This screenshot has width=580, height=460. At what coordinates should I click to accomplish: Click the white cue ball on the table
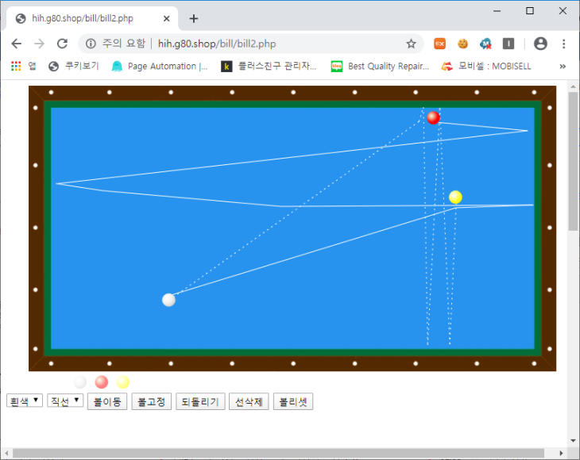coord(168,299)
